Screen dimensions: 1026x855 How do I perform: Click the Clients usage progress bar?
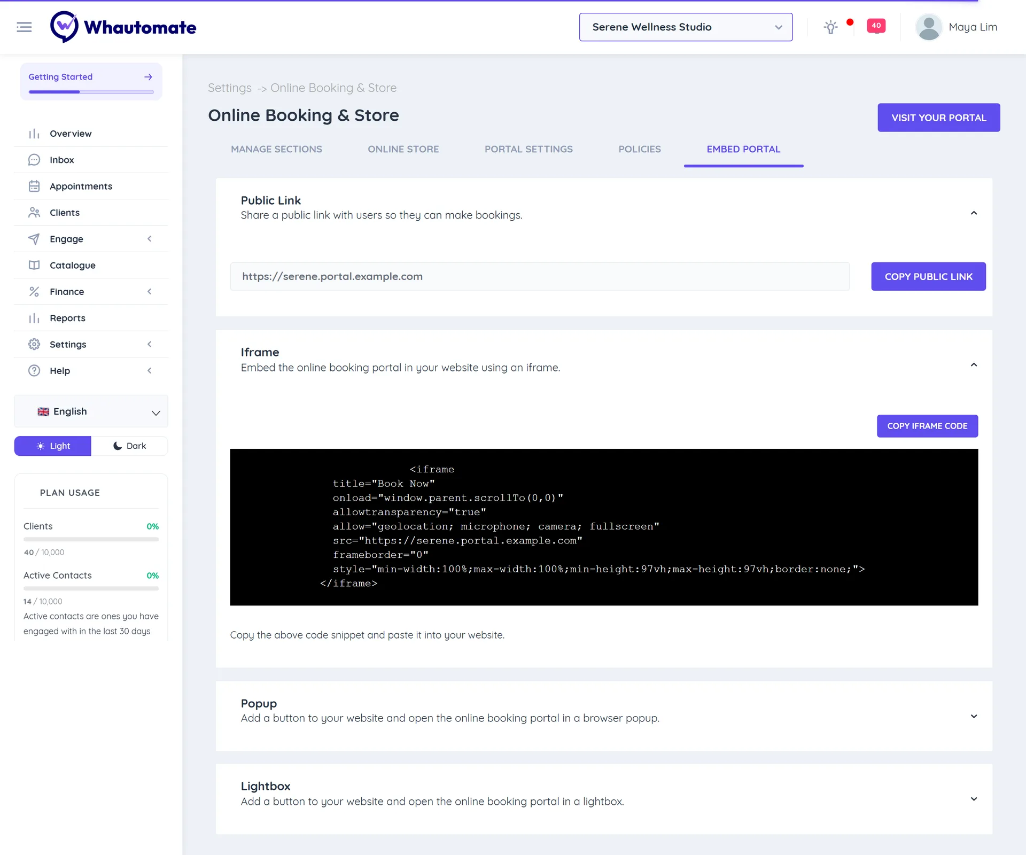pyautogui.click(x=91, y=539)
